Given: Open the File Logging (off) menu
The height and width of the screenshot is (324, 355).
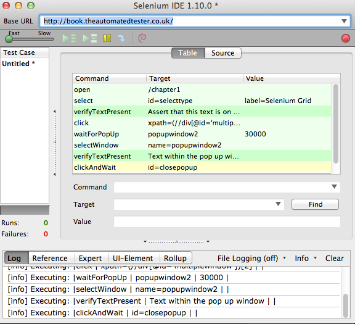Looking at the screenshot, I should click(x=251, y=258).
